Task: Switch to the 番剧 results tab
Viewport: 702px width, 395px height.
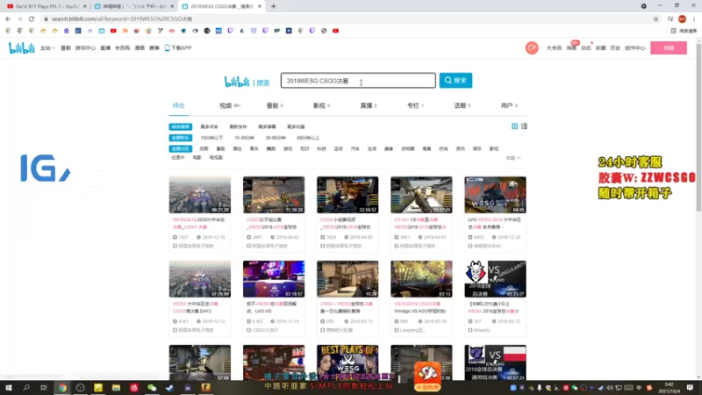Action: (275, 105)
